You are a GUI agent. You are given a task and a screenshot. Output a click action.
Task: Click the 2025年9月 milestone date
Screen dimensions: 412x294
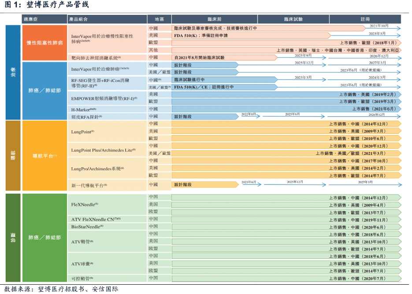(303, 55)
